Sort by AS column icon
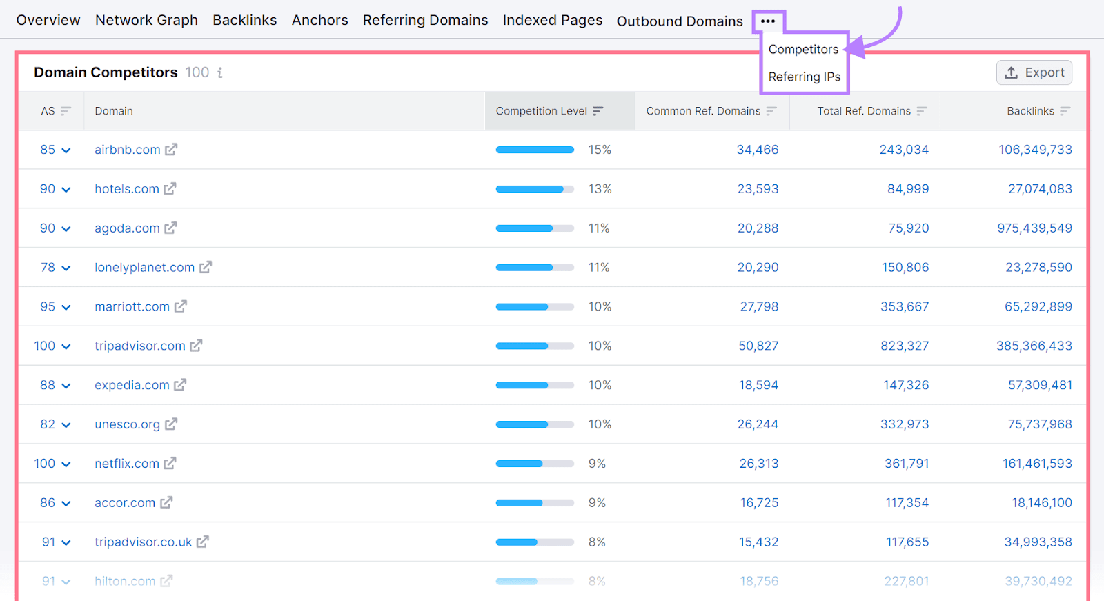Image resolution: width=1104 pixels, height=601 pixels. pyautogui.click(x=66, y=111)
